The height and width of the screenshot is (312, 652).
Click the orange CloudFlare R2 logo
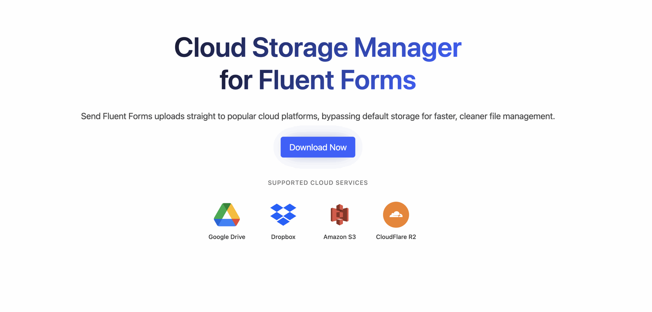pyautogui.click(x=396, y=215)
